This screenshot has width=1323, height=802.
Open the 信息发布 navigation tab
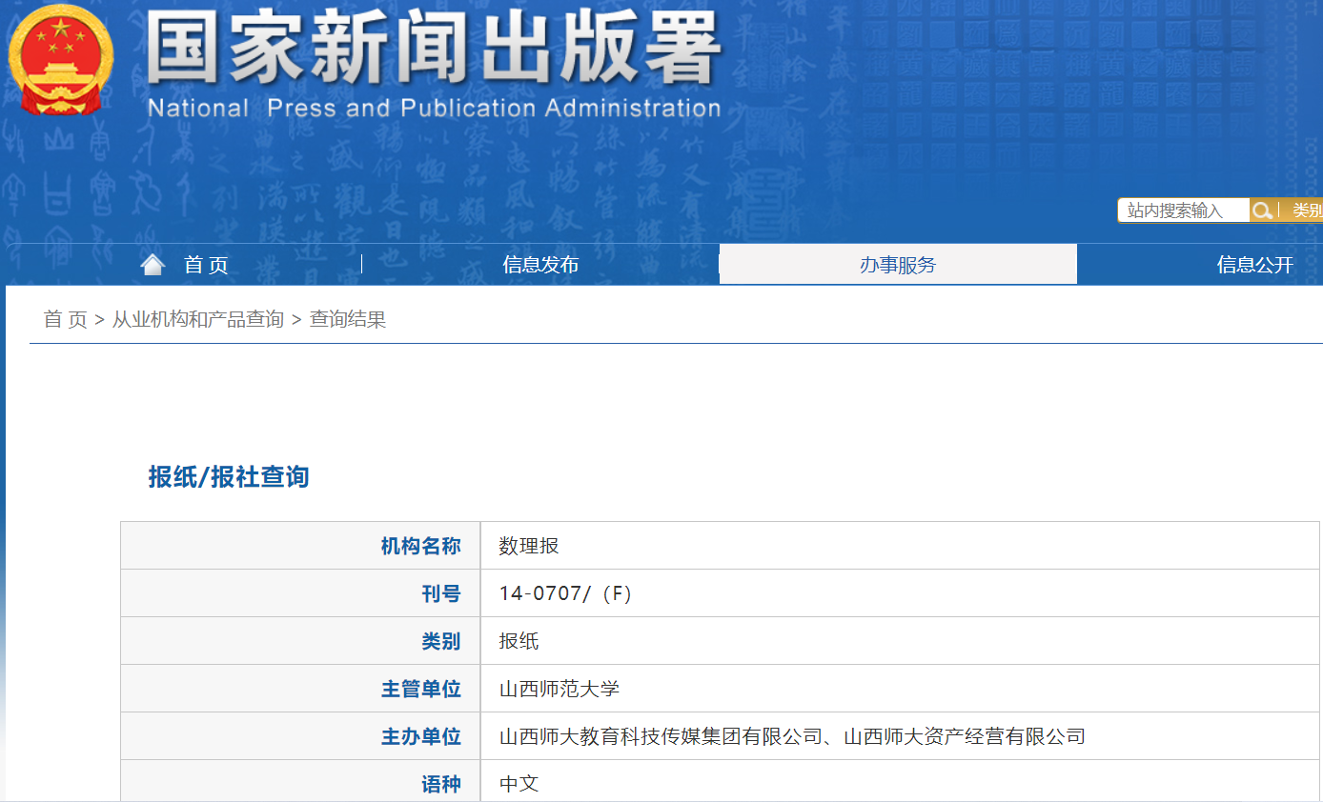[x=540, y=265]
